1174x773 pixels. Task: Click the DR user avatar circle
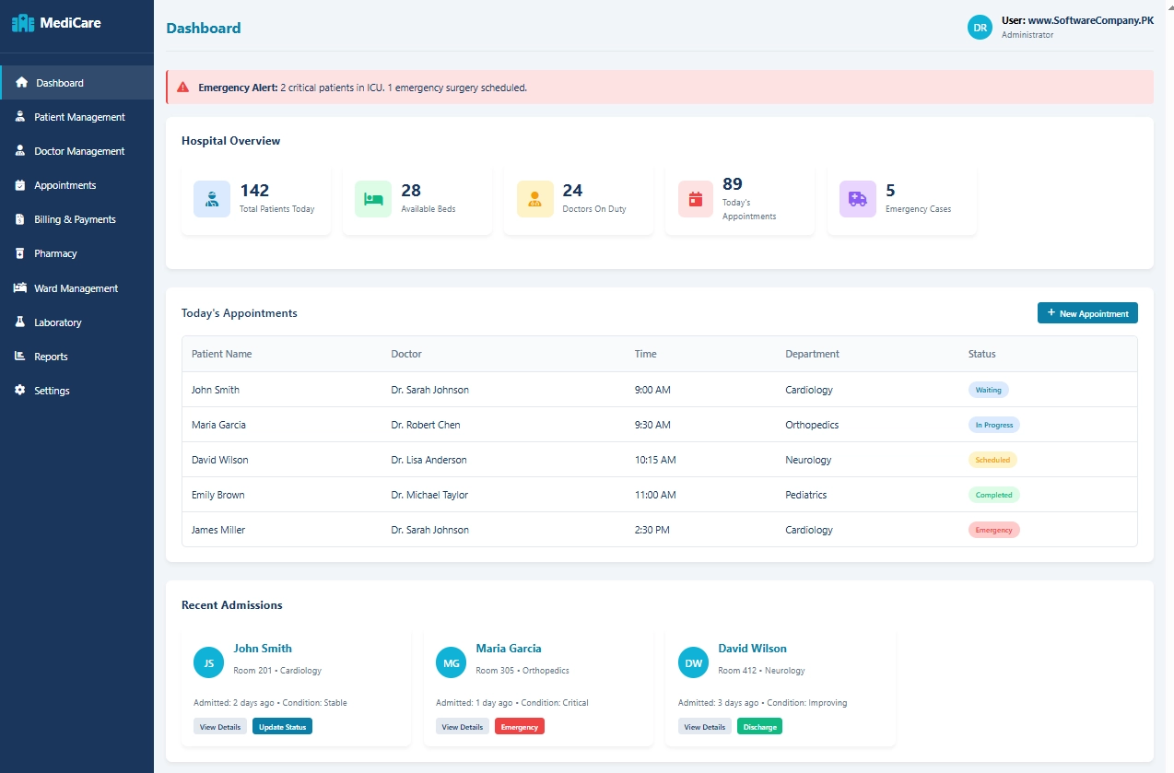coord(980,28)
